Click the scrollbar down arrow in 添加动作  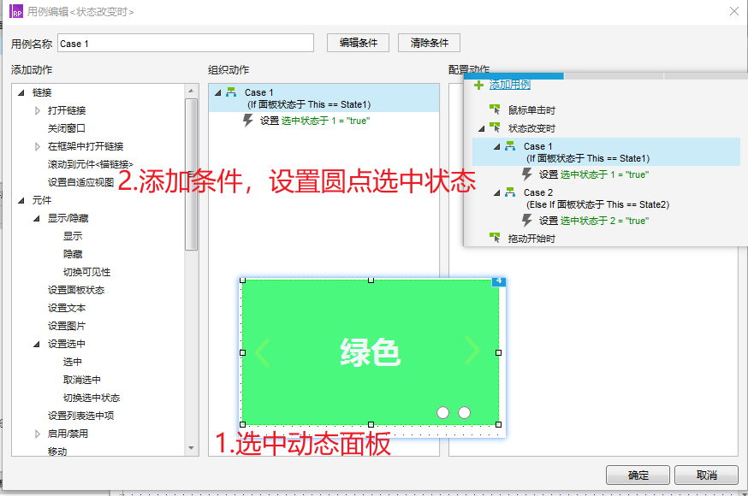tap(192, 448)
